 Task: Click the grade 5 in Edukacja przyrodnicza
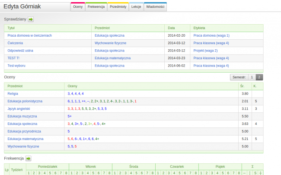coord(69,131)
